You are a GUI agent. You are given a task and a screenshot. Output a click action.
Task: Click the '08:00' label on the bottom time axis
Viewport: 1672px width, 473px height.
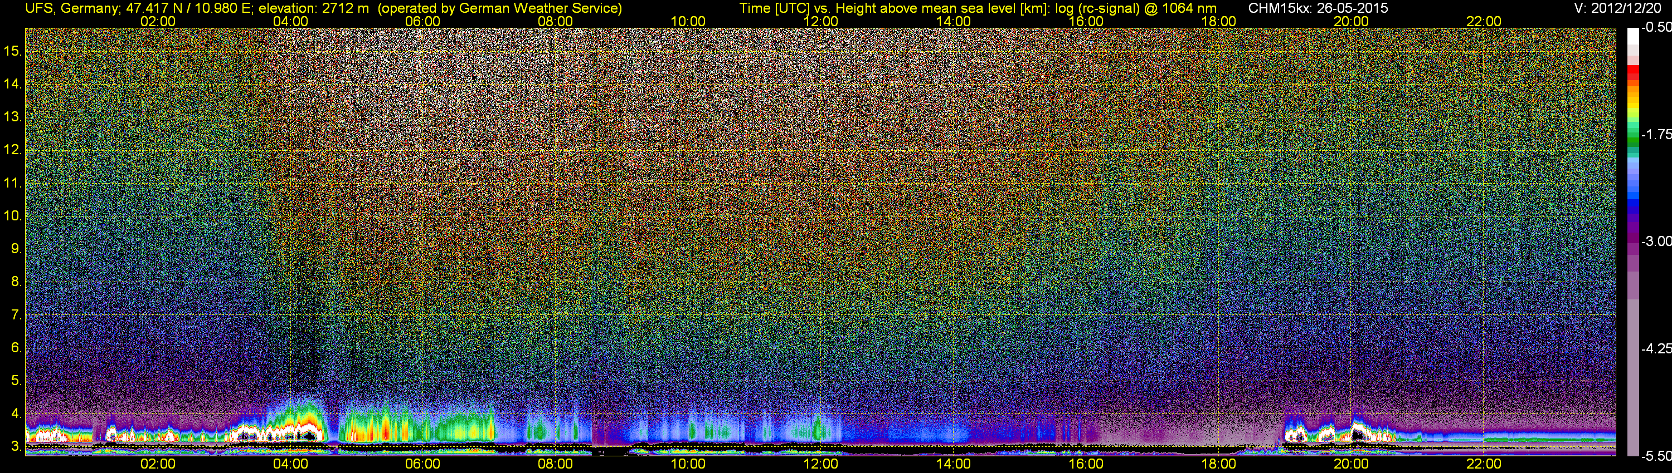click(556, 464)
